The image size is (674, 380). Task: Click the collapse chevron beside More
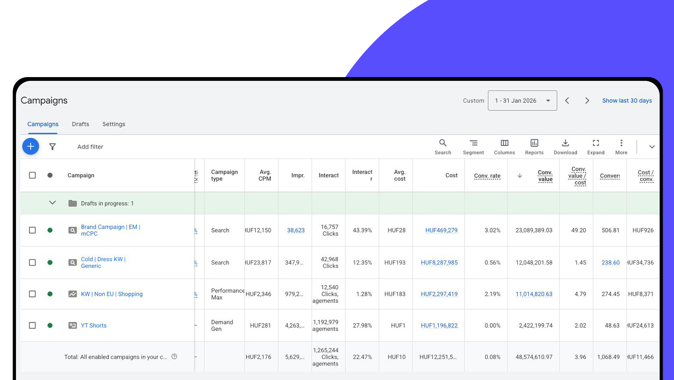click(652, 147)
